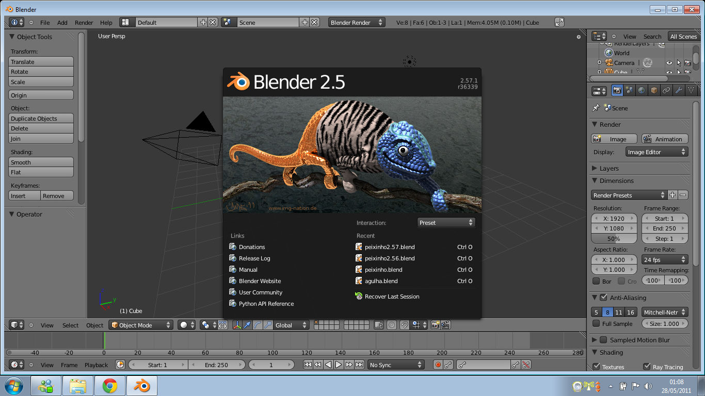Open the File menu
The image size is (705, 396).
click(45, 23)
